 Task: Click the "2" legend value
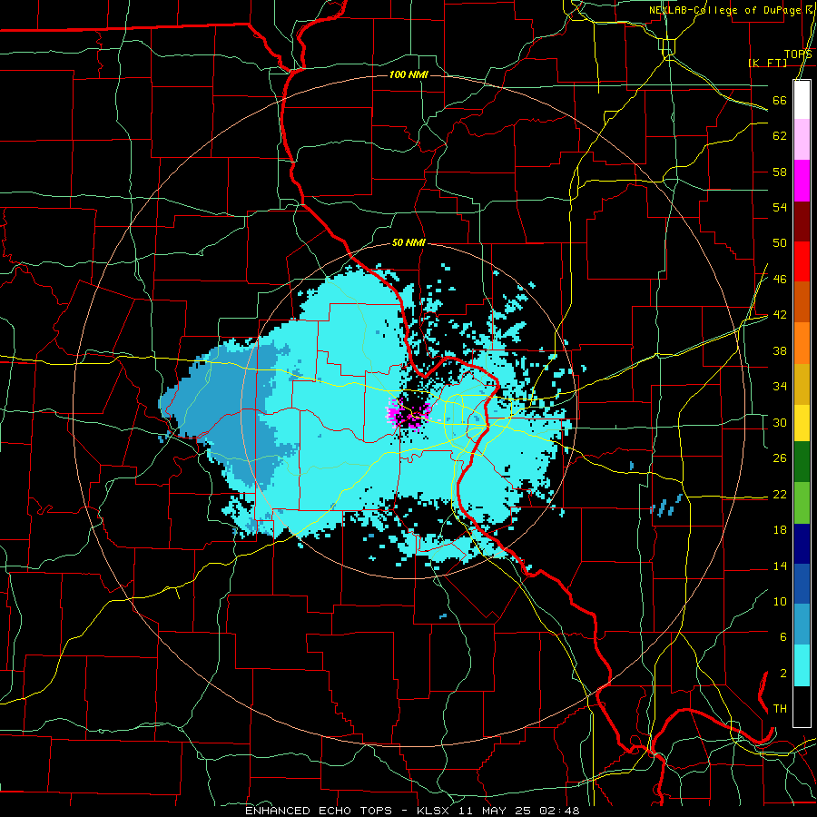(783, 674)
